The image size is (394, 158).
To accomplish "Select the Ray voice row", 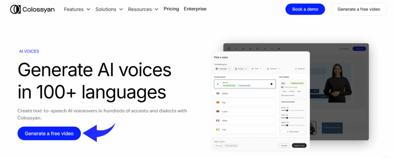I will pos(245,102).
